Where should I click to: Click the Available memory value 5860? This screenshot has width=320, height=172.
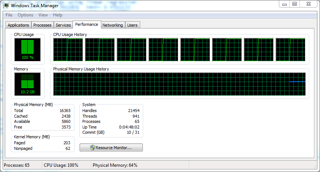point(66,121)
